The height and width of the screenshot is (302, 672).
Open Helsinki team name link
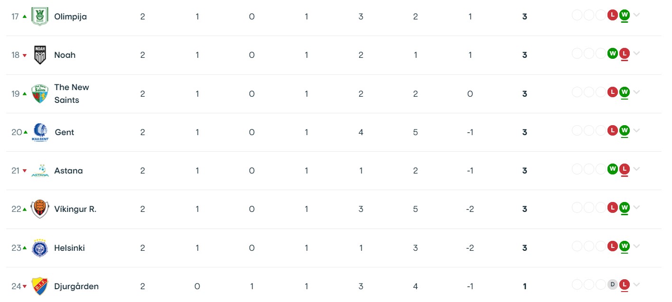click(x=70, y=248)
